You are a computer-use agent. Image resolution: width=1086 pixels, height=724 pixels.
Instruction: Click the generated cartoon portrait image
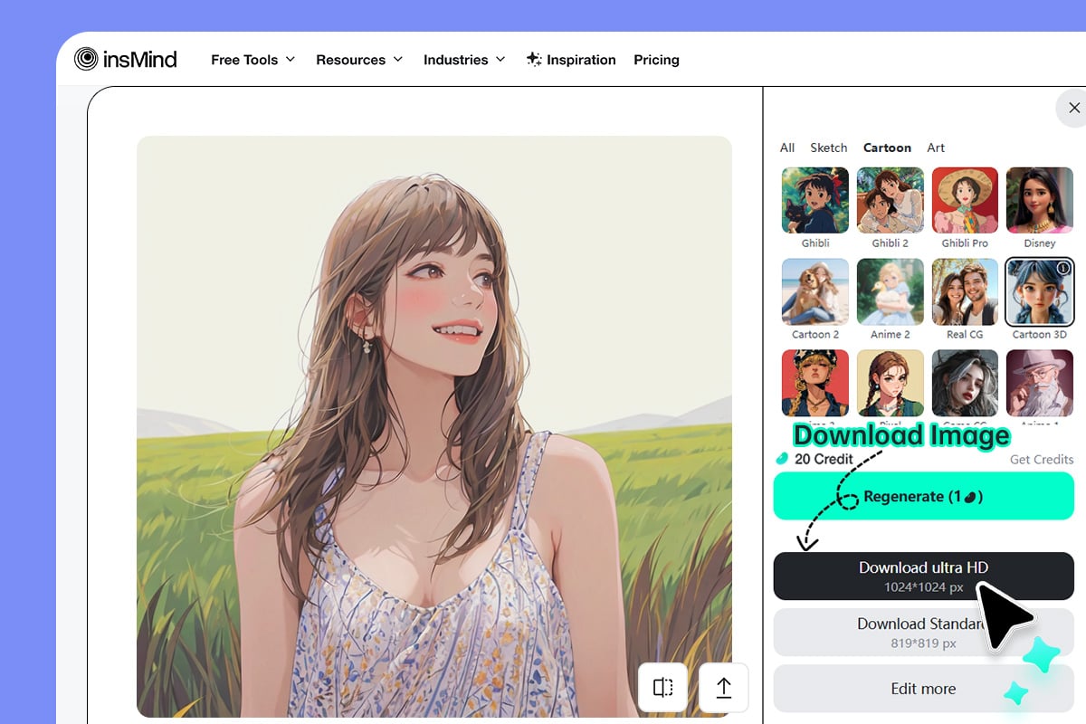(x=434, y=426)
